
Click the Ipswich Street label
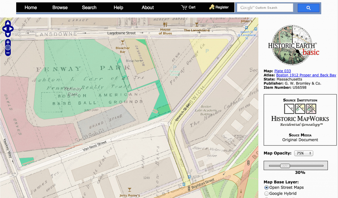(183, 112)
